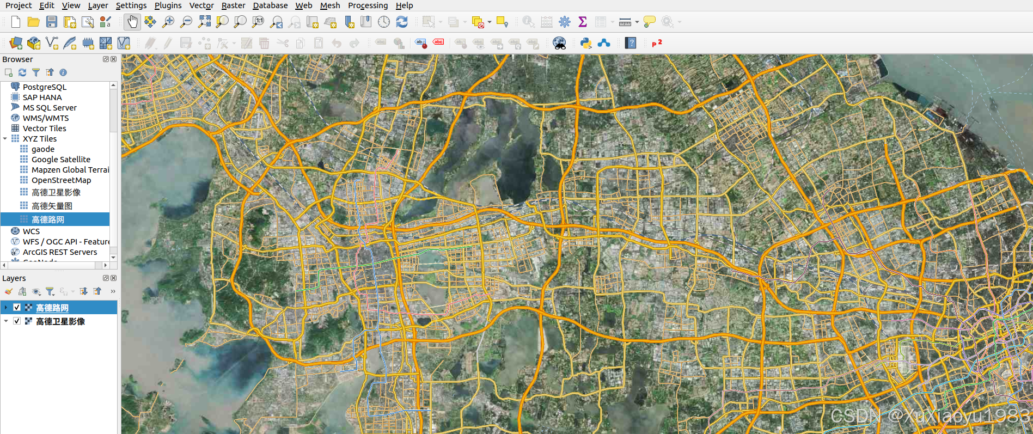Select Google Satellite in XYZ Tiles
Screen dimensions: 1033x434
click(x=61, y=160)
